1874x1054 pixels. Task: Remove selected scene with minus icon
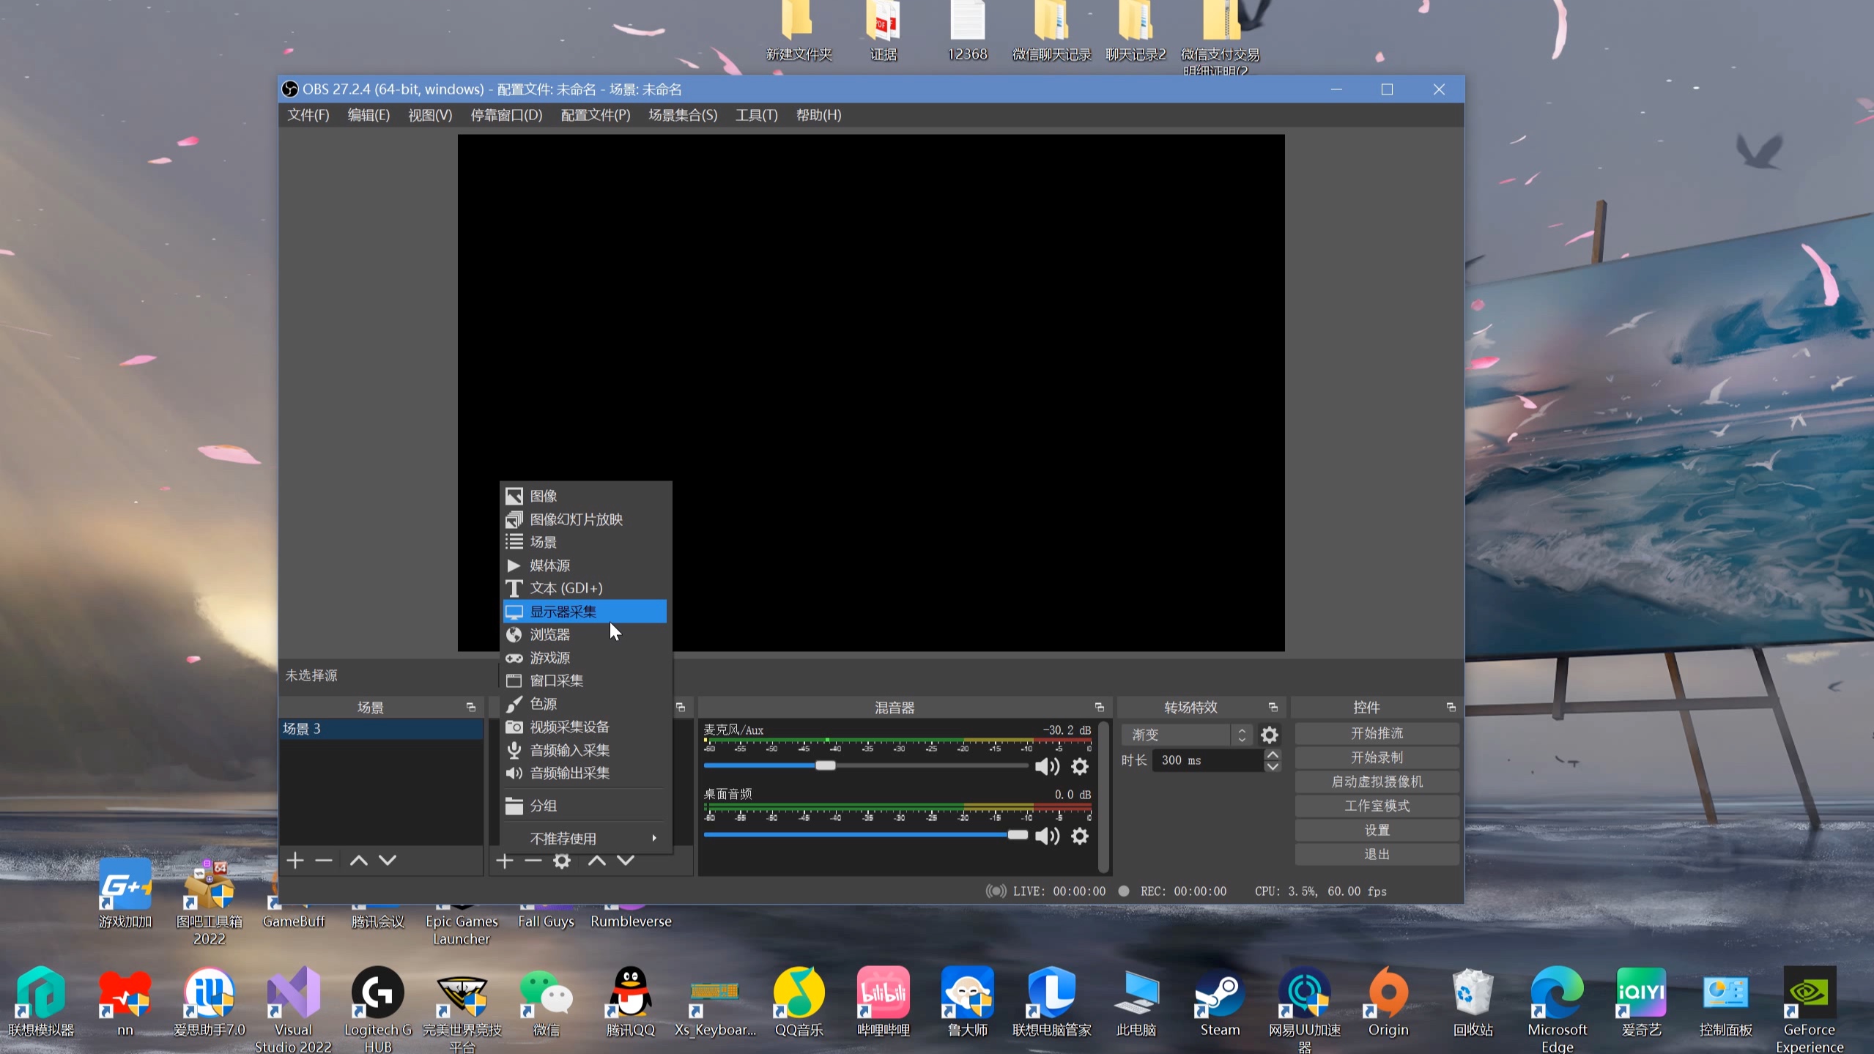coord(324,860)
